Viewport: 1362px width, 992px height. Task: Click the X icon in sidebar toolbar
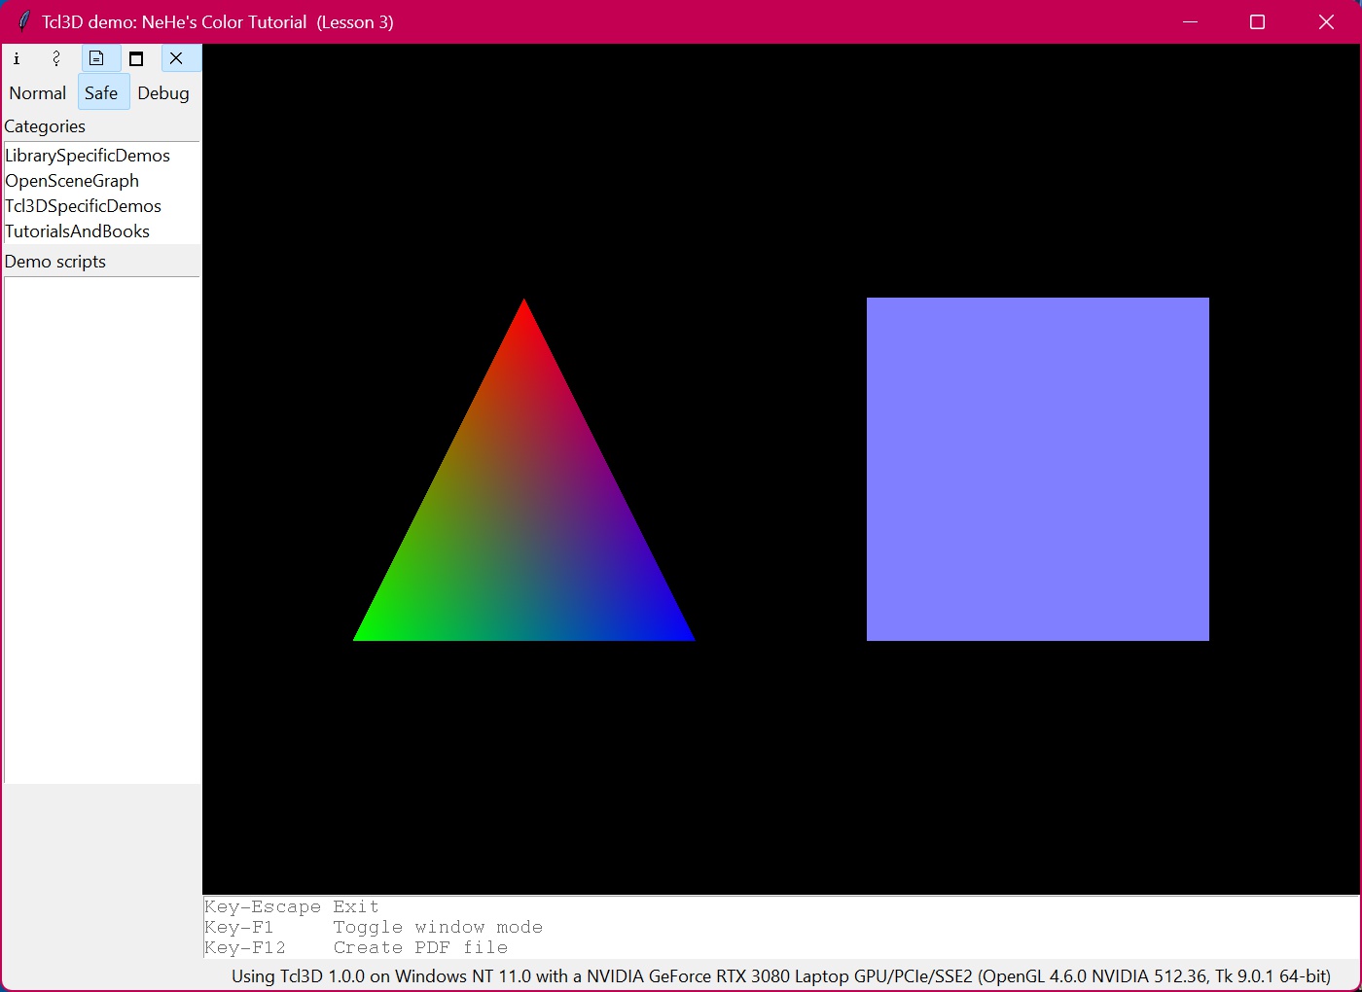coord(176,58)
